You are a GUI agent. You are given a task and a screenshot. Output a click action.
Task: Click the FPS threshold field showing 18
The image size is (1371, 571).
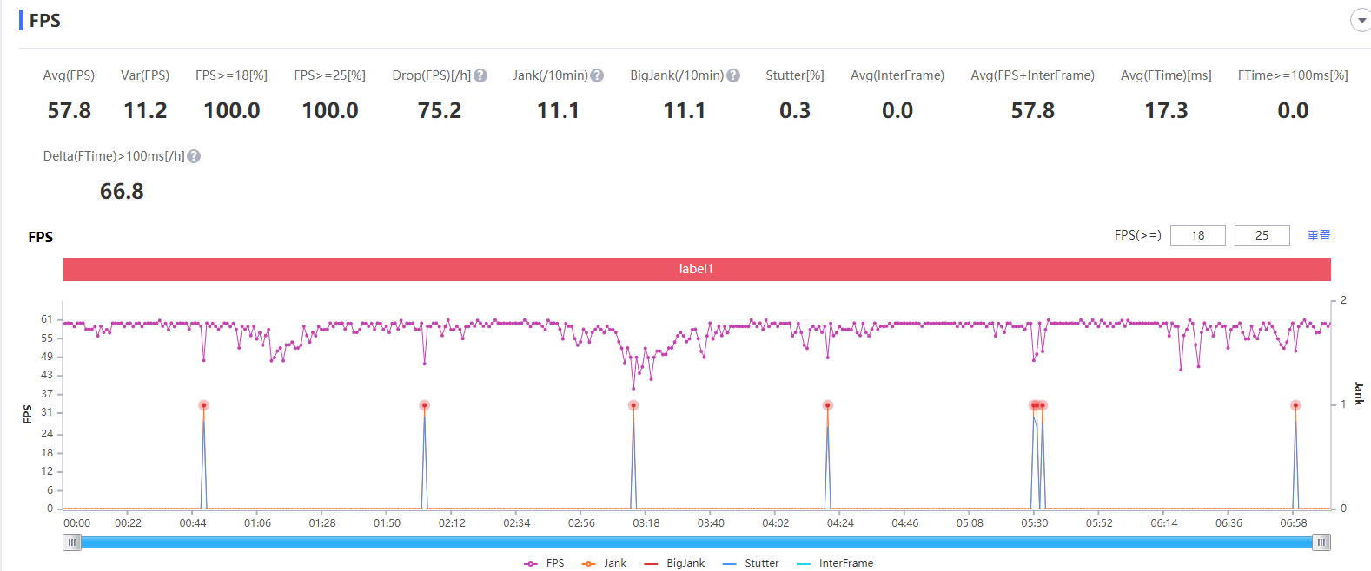1198,235
